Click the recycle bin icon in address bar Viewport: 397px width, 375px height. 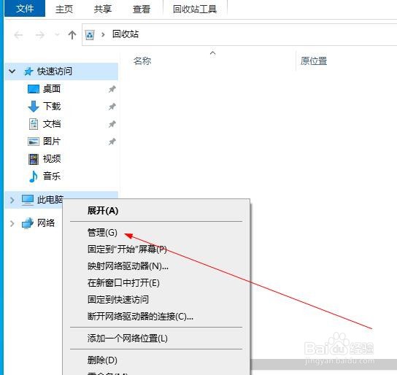(90, 35)
